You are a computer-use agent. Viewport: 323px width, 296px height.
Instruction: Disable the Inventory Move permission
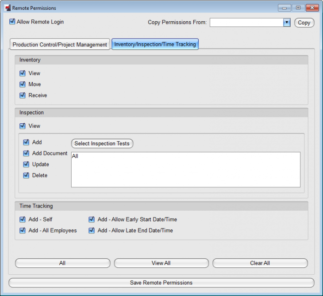click(23, 84)
